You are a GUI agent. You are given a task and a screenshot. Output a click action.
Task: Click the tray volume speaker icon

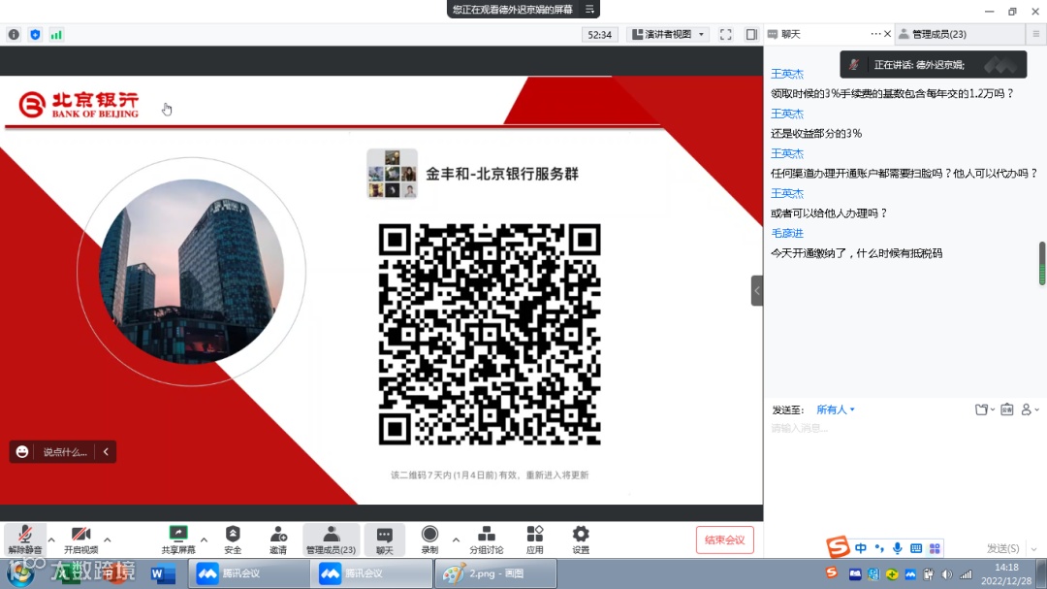click(947, 574)
